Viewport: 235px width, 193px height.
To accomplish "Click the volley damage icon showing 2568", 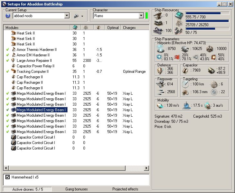I will click(161, 92).
